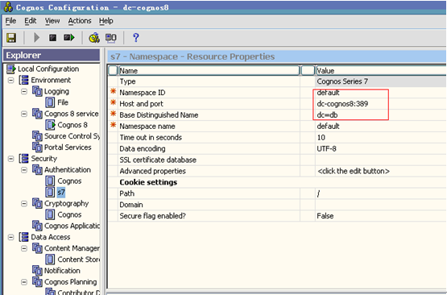Collapse the Logging tree node
Viewport: 447px width, 295px height.
pyautogui.click(x=24, y=91)
